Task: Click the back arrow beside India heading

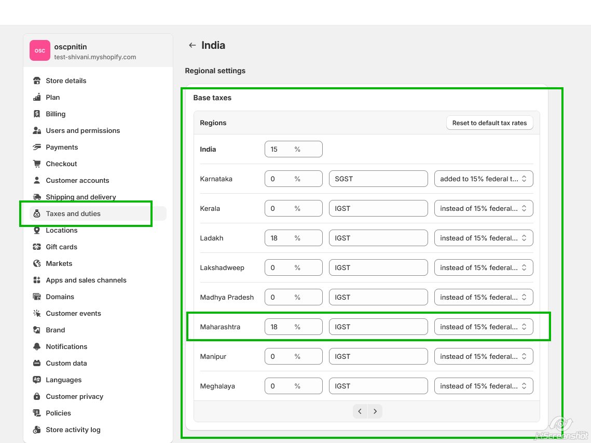Action: click(192, 45)
